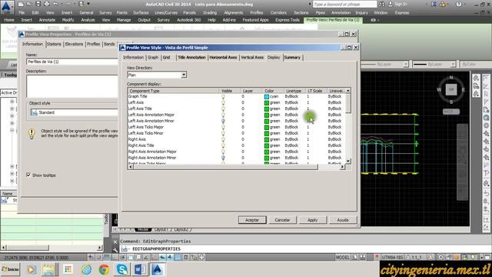Click the Save icon in quick access toolbar
The image size is (492, 277).
(38, 4)
